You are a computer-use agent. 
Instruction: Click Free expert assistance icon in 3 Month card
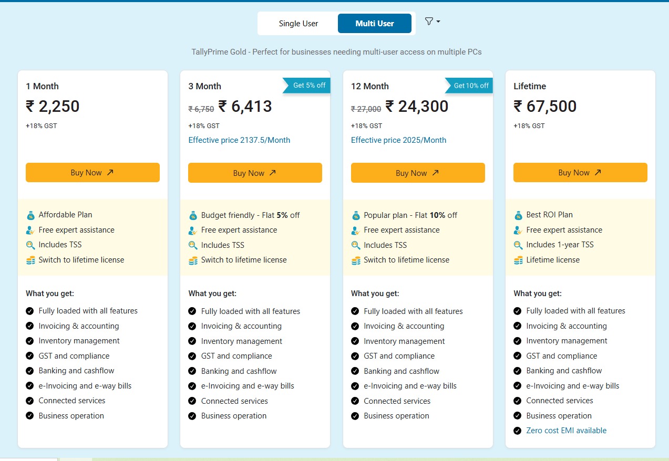(193, 230)
